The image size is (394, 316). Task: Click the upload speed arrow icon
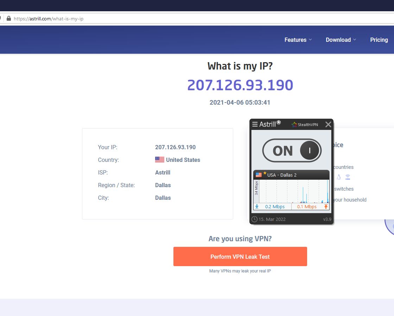click(326, 207)
